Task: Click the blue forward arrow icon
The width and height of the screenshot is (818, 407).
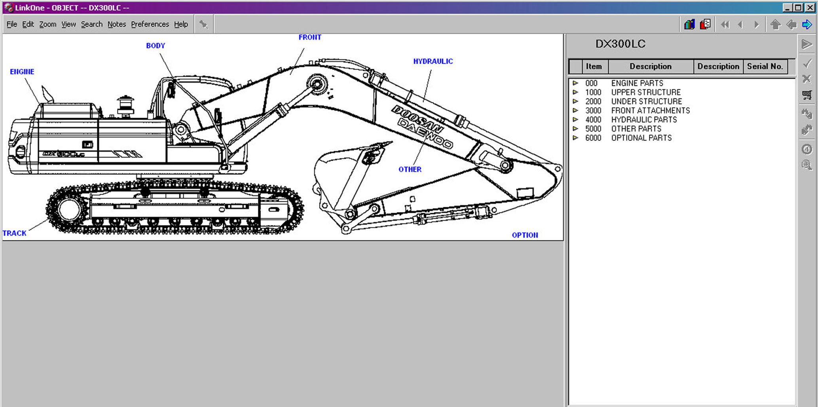Action: tap(807, 25)
